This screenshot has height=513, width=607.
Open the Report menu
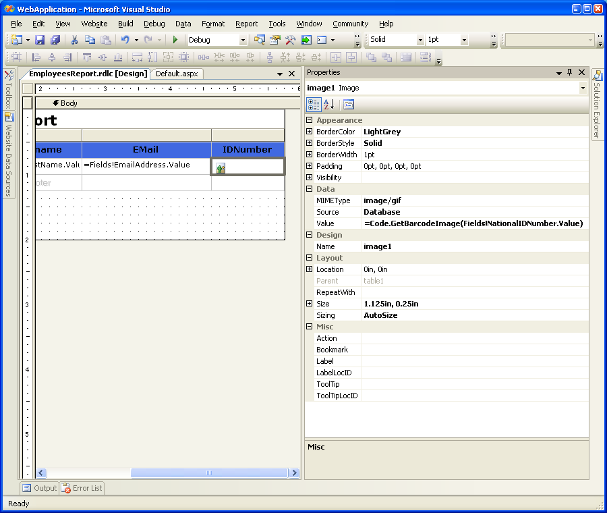click(x=246, y=24)
